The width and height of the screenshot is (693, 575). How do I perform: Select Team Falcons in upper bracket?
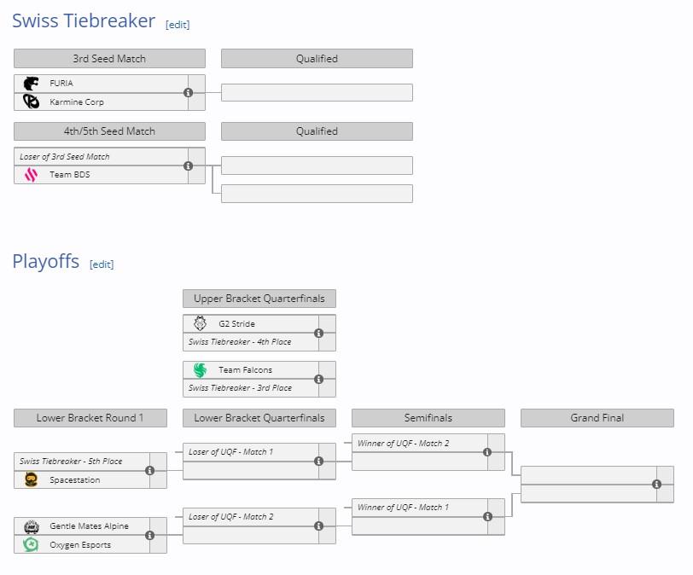pyautogui.click(x=245, y=370)
